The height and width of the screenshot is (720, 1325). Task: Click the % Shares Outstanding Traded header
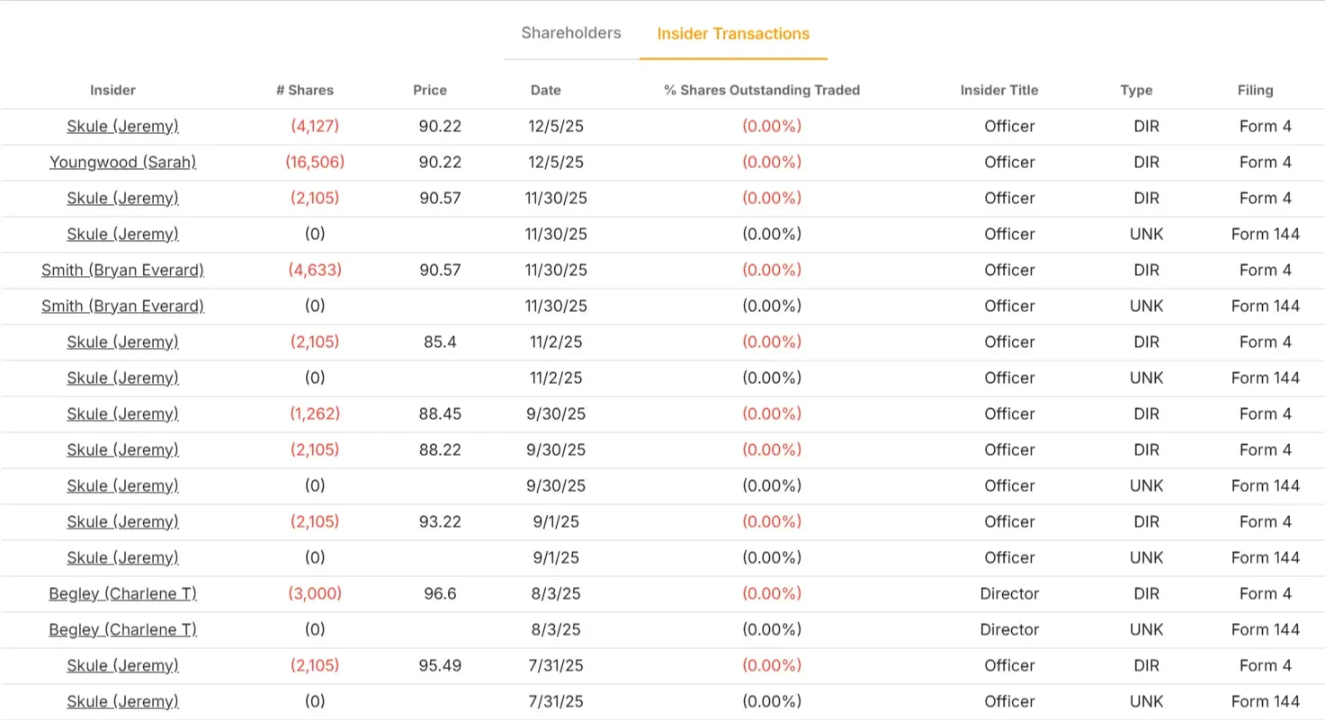(x=762, y=90)
